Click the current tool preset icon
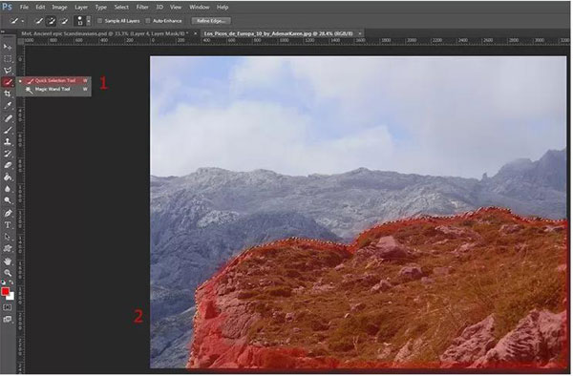 14,21
